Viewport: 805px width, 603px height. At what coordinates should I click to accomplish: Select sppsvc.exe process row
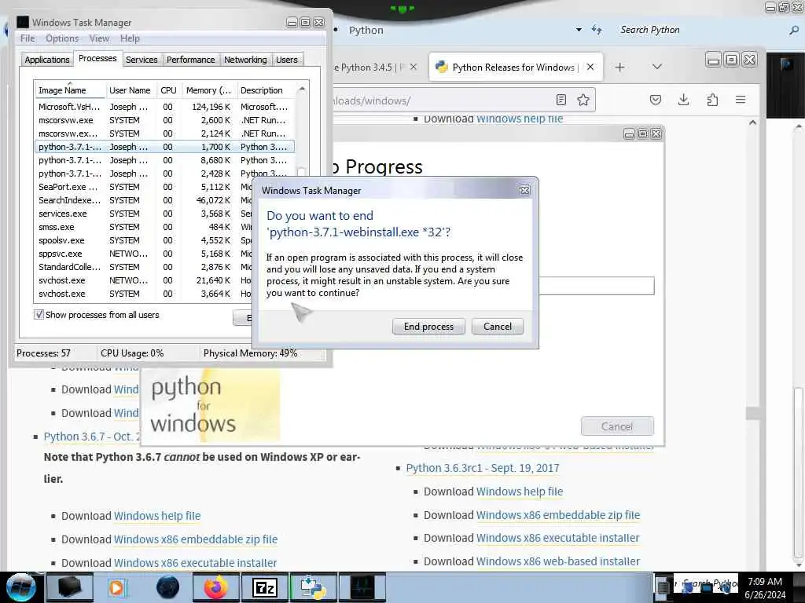[144, 254]
